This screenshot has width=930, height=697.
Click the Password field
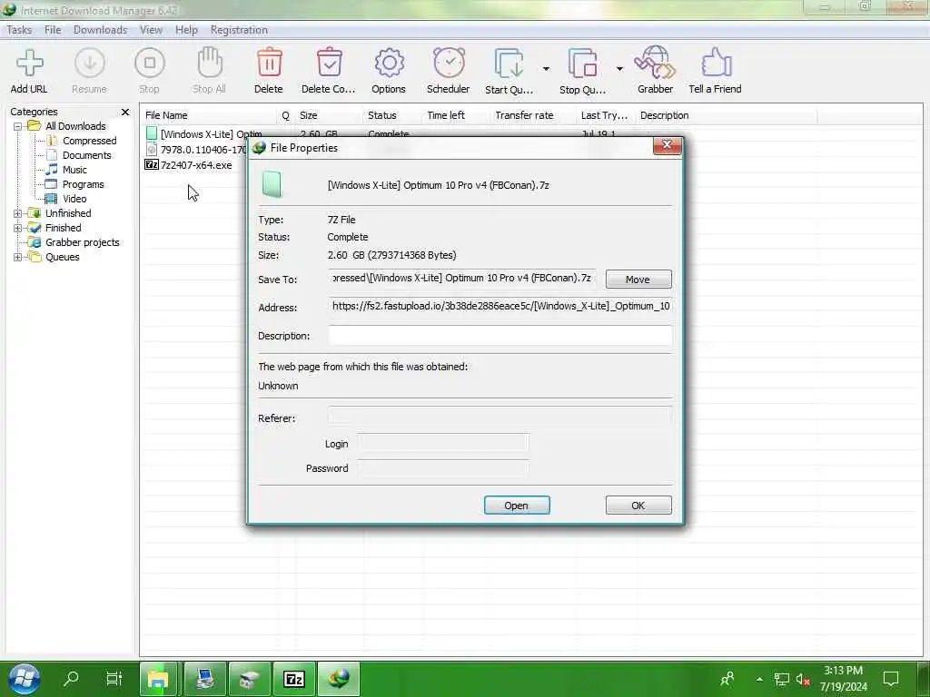click(x=443, y=468)
